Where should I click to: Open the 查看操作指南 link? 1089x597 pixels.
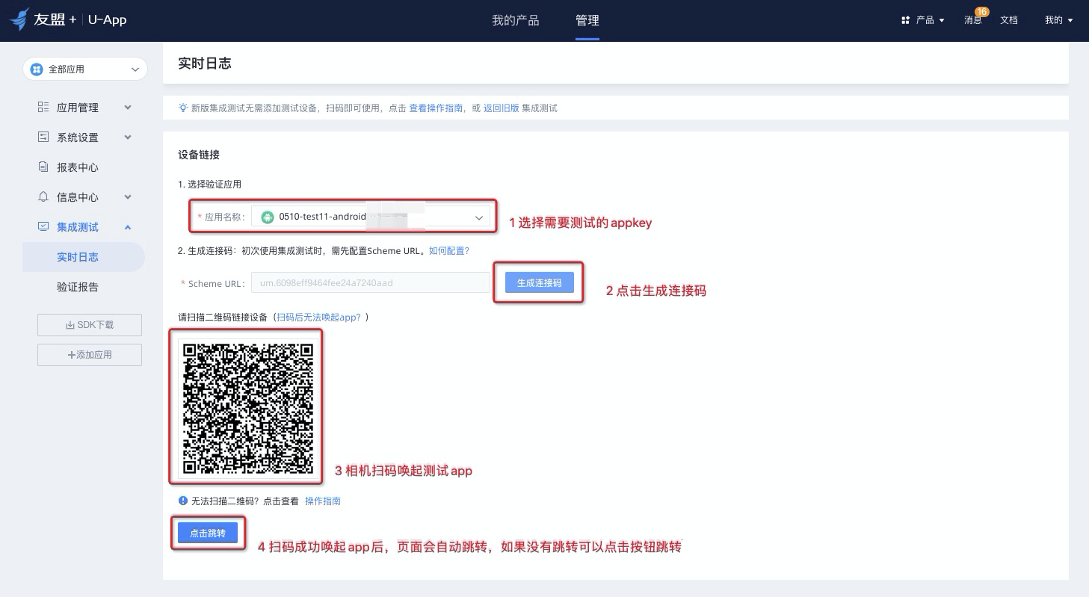(436, 108)
